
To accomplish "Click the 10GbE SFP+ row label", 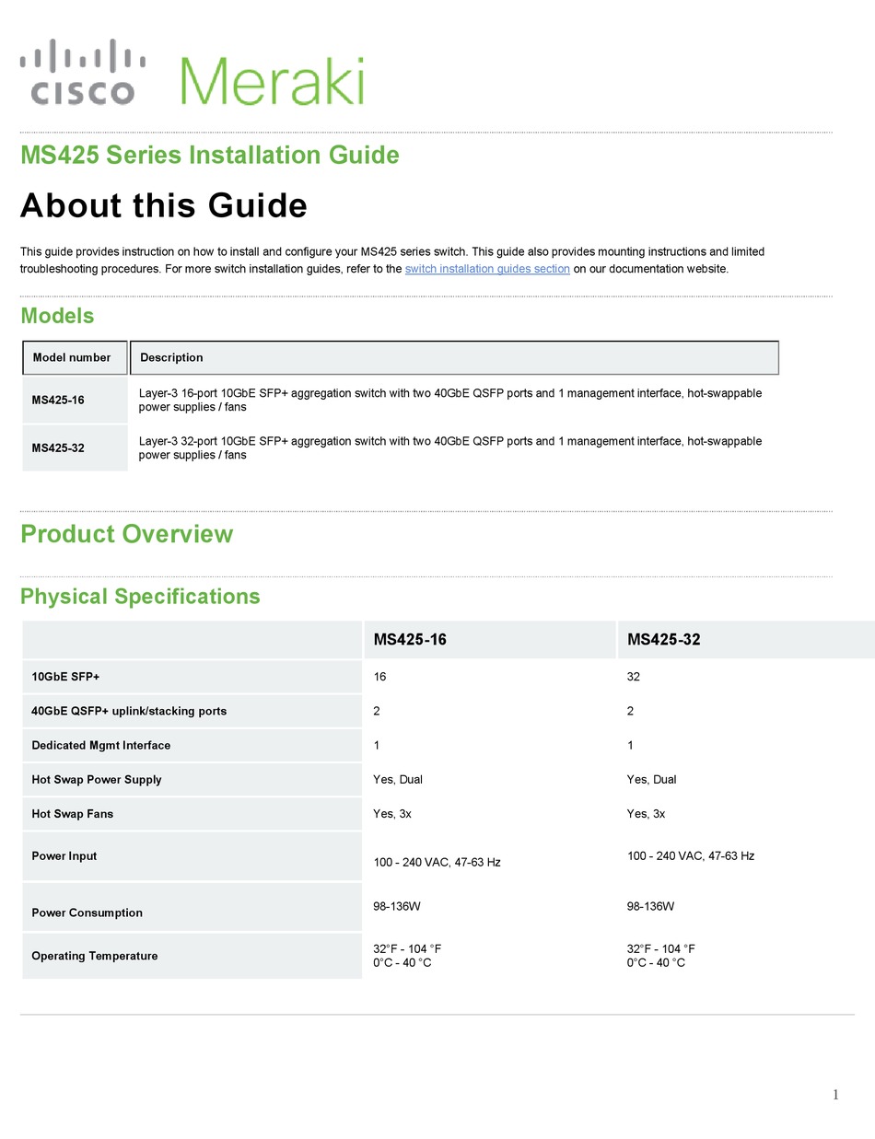I will coord(65,677).
